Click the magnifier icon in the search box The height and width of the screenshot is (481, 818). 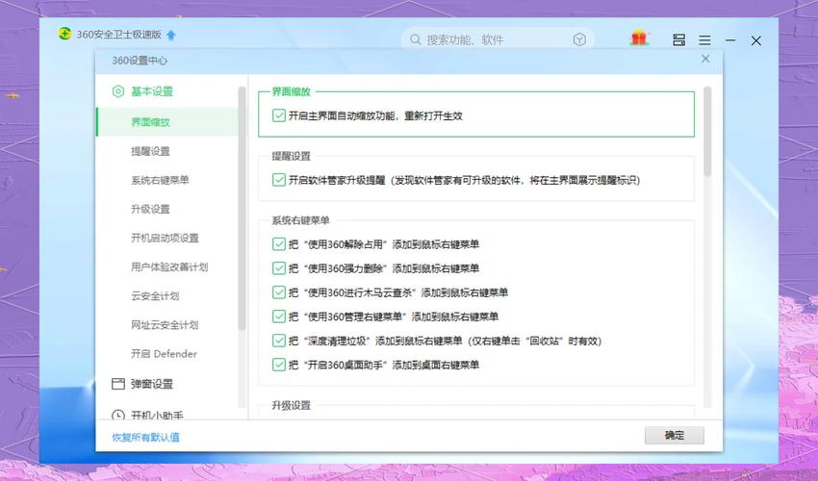416,39
